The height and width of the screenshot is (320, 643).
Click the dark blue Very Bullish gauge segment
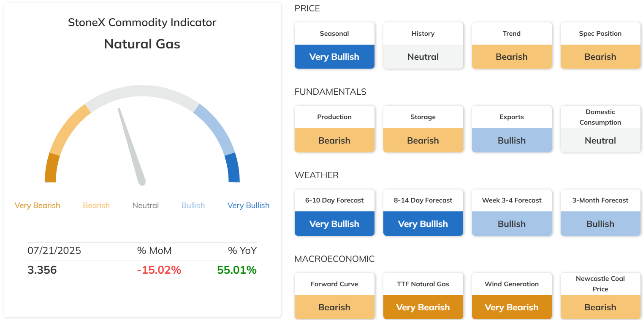click(233, 168)
